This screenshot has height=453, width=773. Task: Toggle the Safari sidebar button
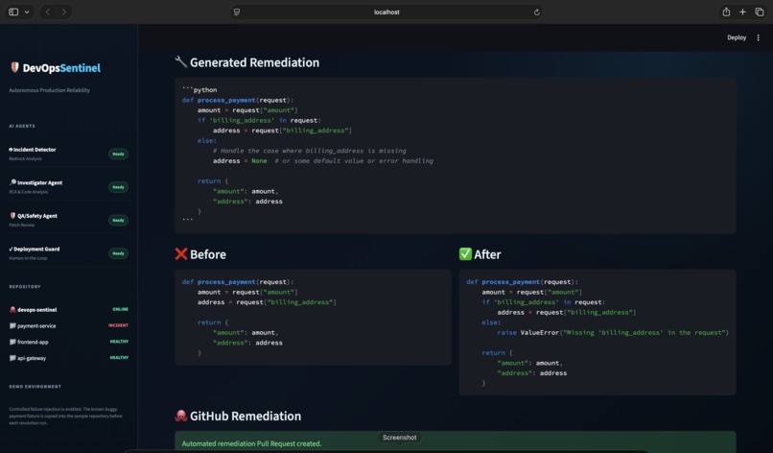[13, 12]
